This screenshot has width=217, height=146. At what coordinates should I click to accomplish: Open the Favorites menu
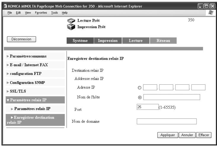(x=41, y=13)
